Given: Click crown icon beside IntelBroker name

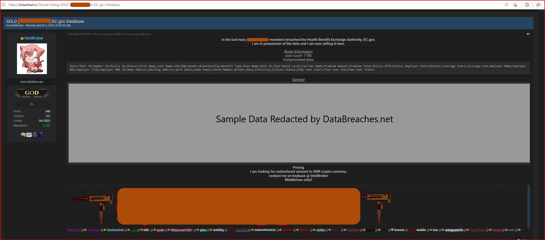Looking at the screenshot, I should [22, 38].
